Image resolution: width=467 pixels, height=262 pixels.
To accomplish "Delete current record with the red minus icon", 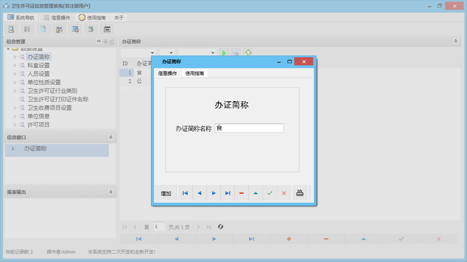I will [241, 193].
